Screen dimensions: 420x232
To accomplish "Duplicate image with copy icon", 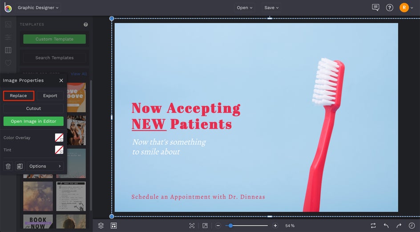I will (20, 166).
